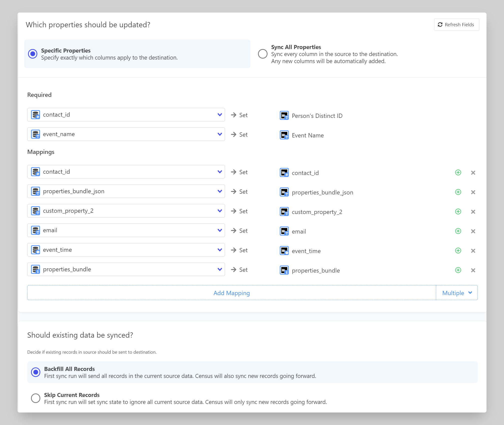Remove the properties_bundle mapping with X

(x=473, y=270)
